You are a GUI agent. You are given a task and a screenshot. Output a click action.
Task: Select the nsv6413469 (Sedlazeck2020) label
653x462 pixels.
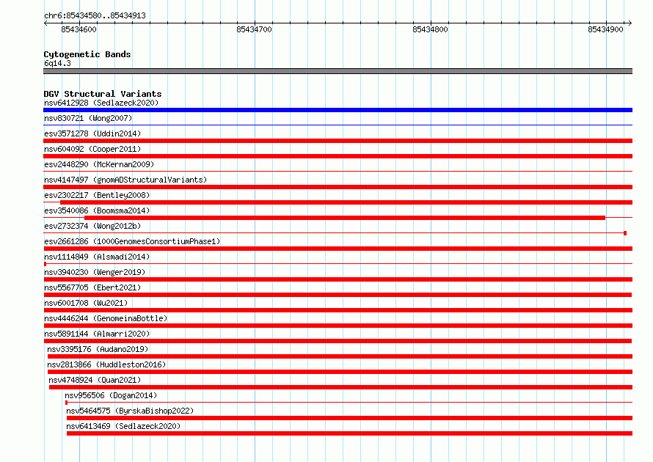pos(123,426)
